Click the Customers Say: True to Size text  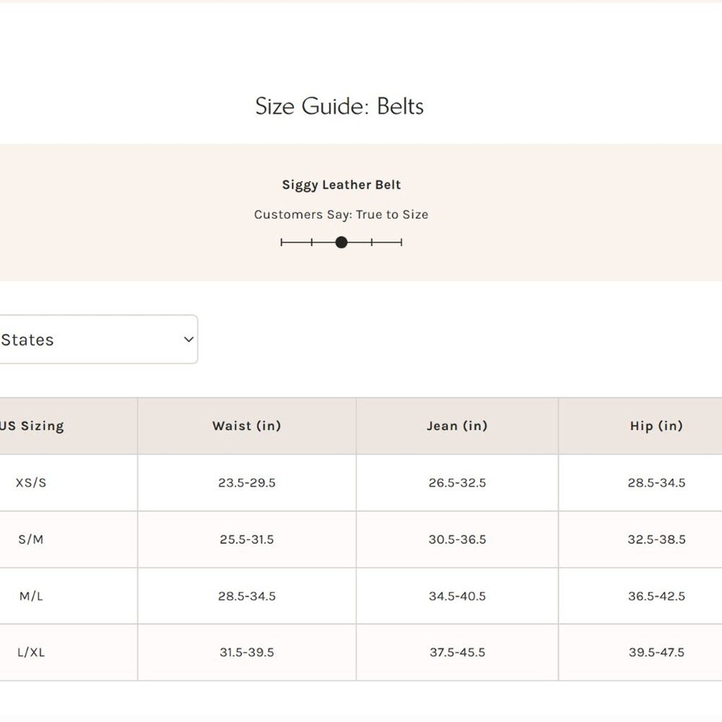341,214
